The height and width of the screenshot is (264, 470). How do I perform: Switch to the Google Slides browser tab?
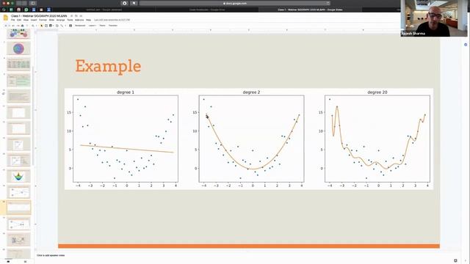[x=310, y=10]
